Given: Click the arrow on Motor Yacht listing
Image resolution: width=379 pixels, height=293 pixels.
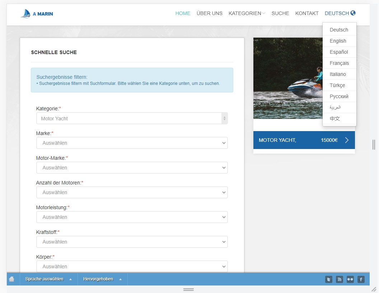Looking at the screenshot, I should (347, 140).
